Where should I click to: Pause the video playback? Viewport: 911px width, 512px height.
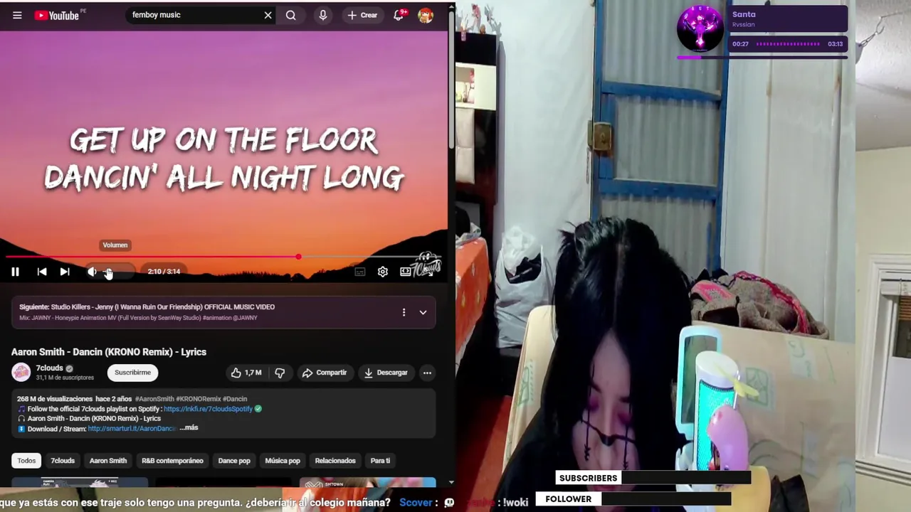[15, 272]
